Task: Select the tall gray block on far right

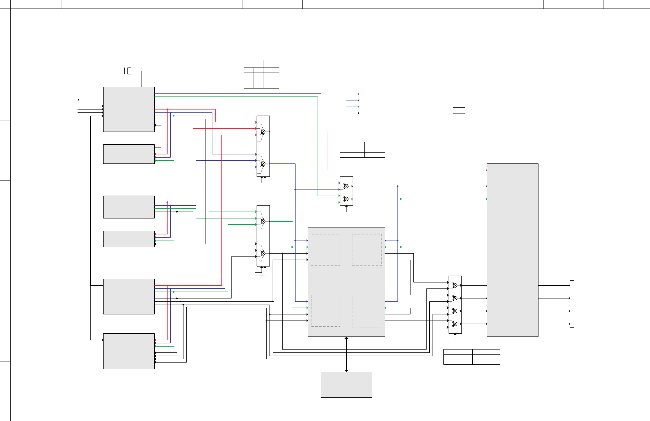Action: pos(512,250)
